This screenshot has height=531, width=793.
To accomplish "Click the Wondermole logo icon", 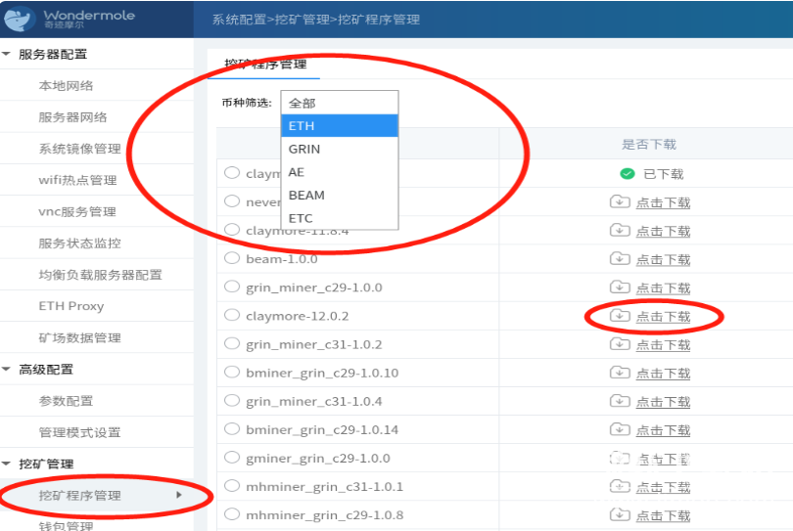I will 22,19.
